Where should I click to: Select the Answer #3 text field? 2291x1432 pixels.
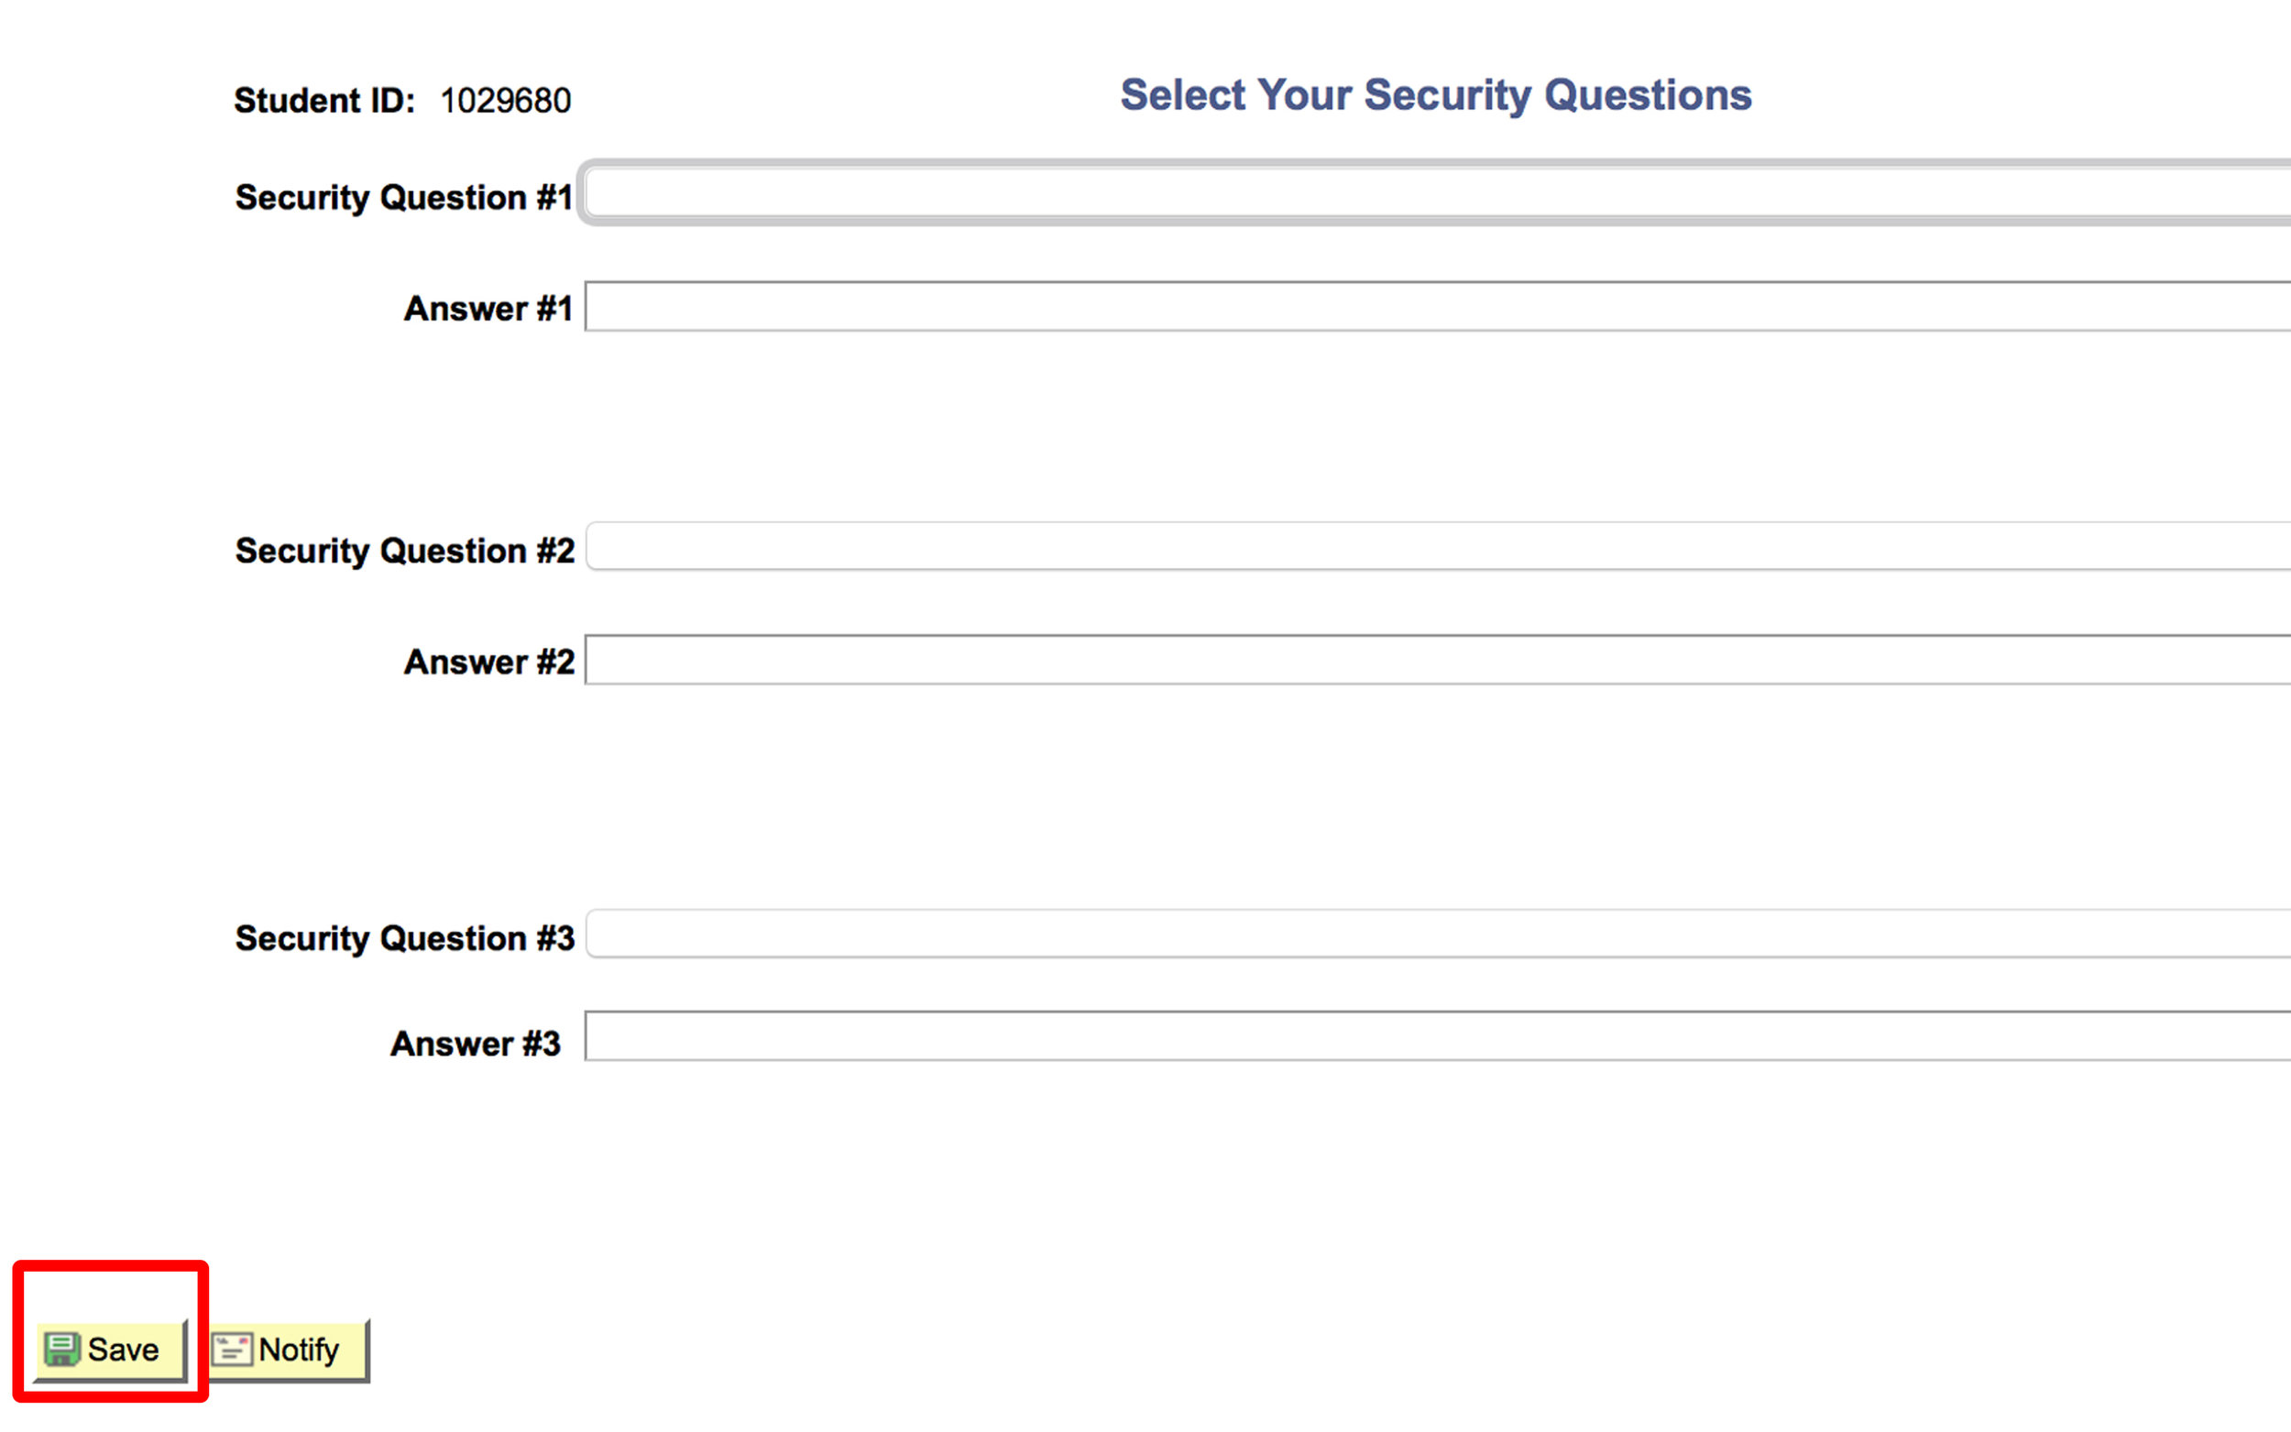(x=1438, y=1036)
